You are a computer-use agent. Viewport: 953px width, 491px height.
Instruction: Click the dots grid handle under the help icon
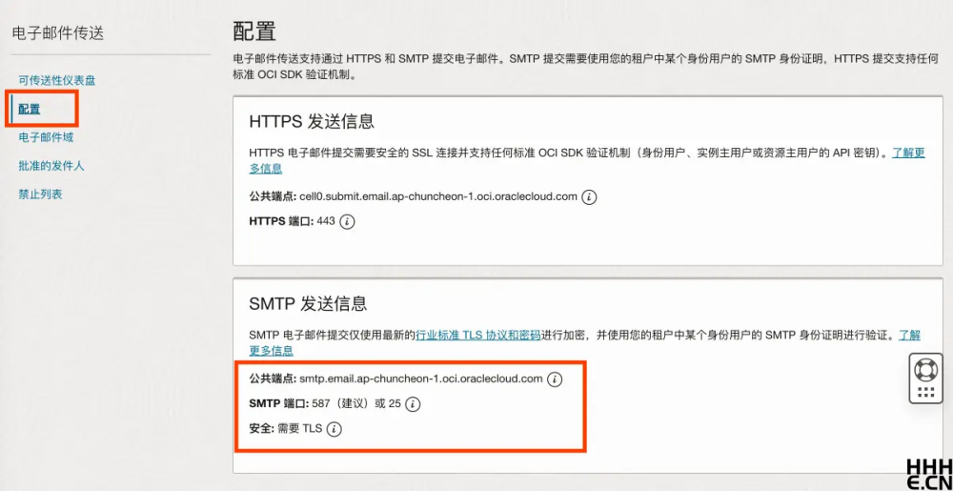925,393
